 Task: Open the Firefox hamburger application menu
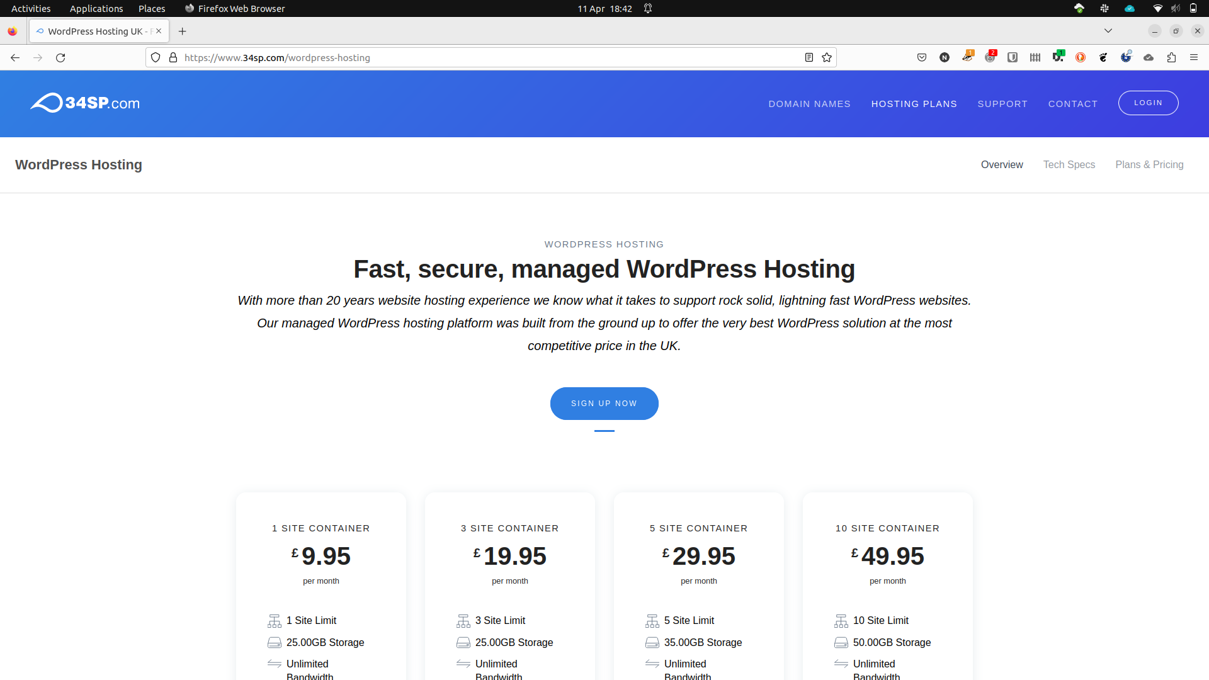pos(1194,57)
